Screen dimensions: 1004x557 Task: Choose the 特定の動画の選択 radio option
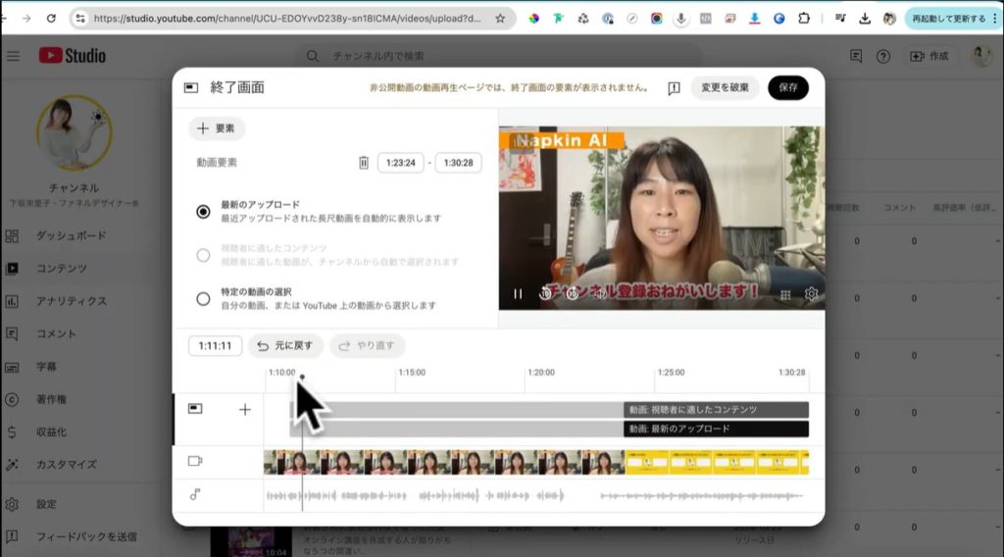click(203, 299)
